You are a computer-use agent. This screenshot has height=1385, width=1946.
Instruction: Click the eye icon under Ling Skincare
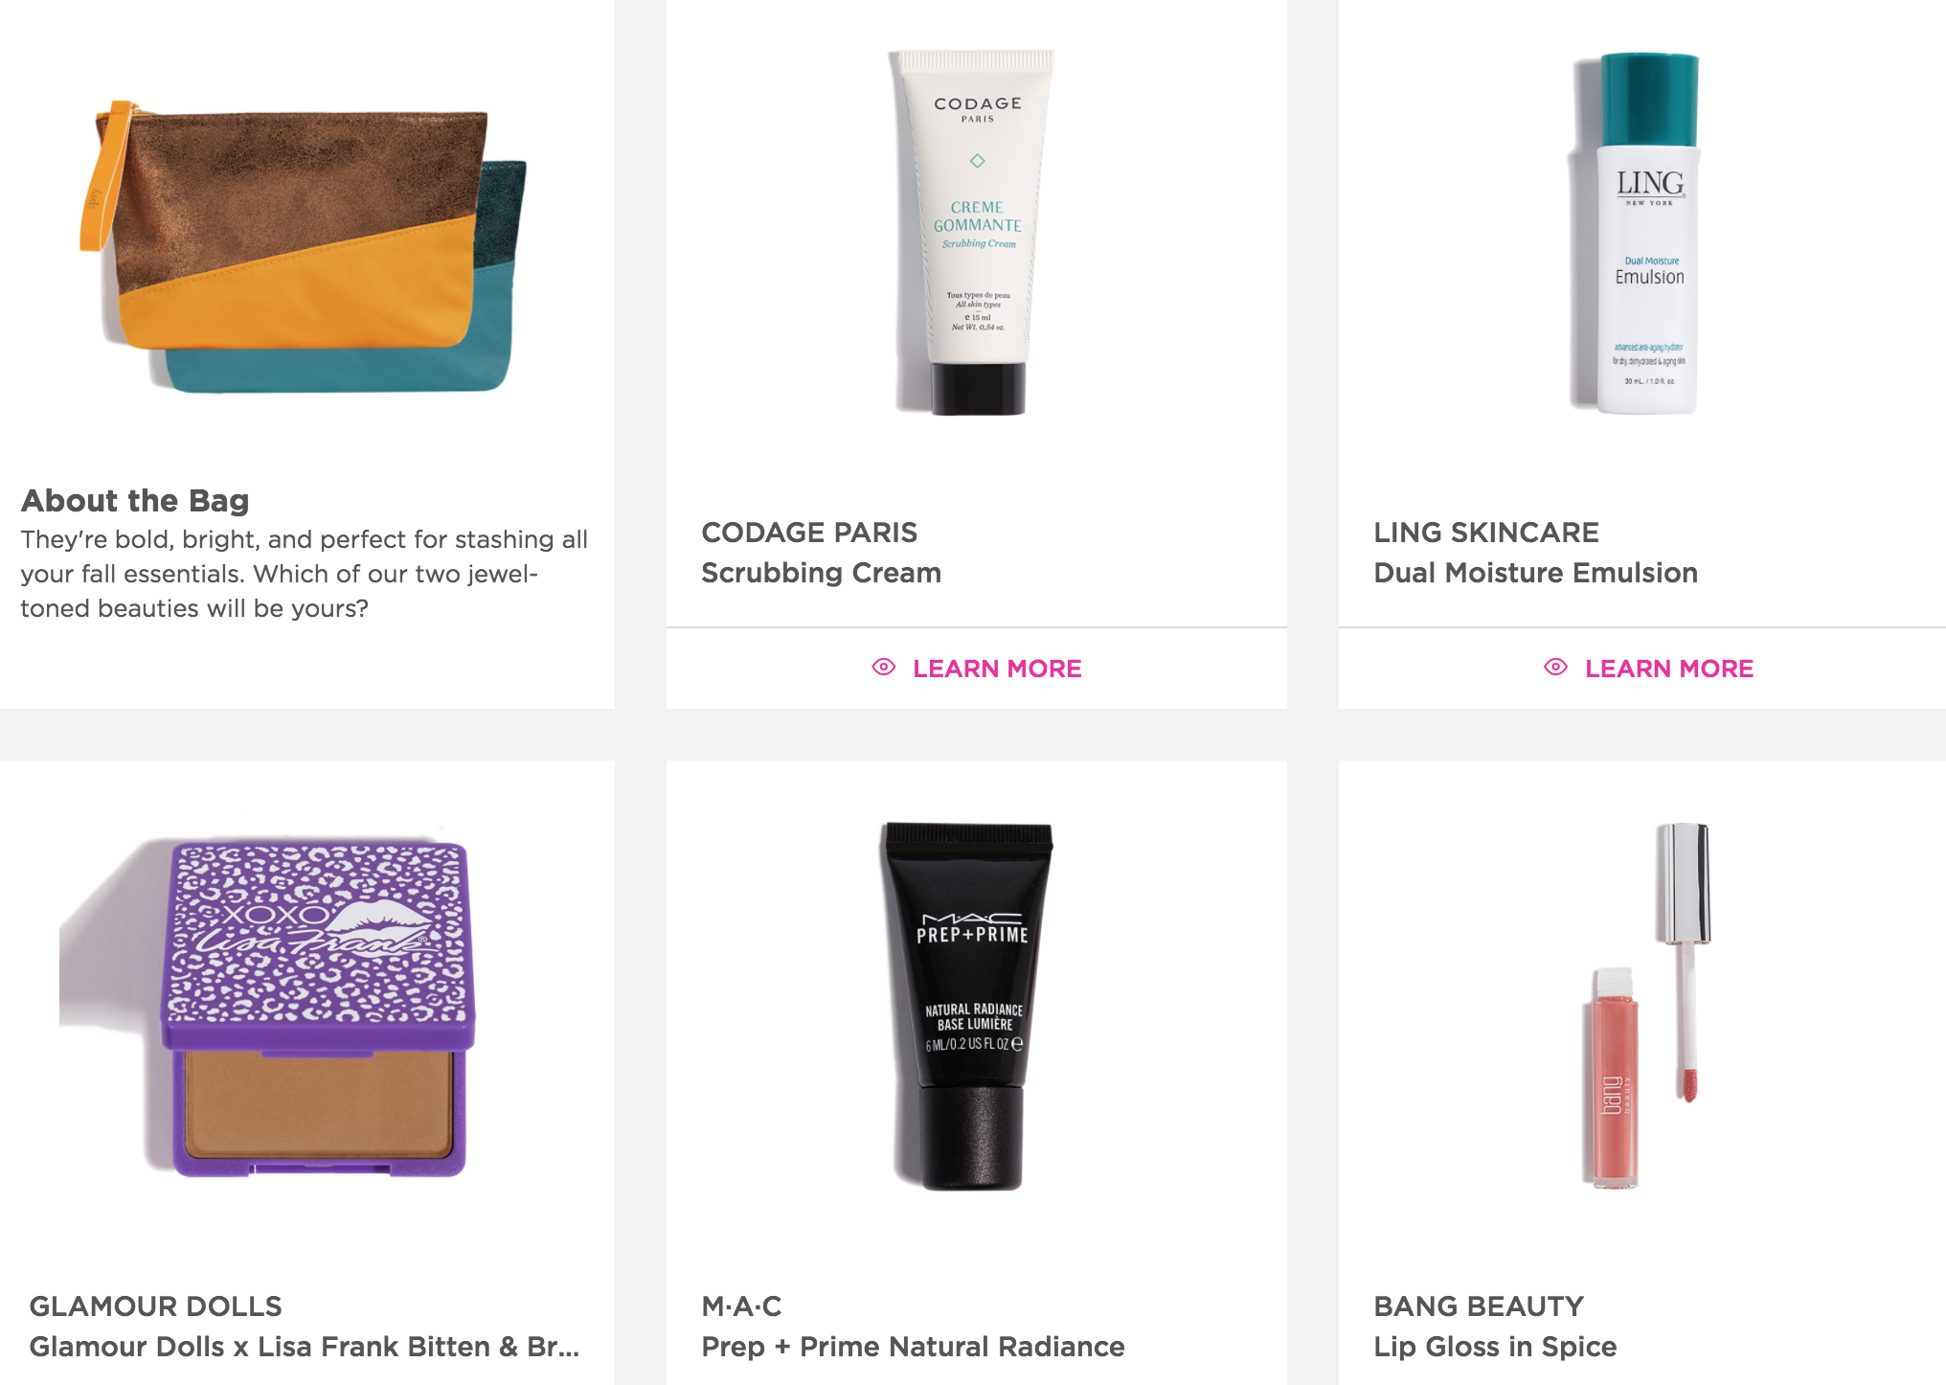click(1556, 668)
